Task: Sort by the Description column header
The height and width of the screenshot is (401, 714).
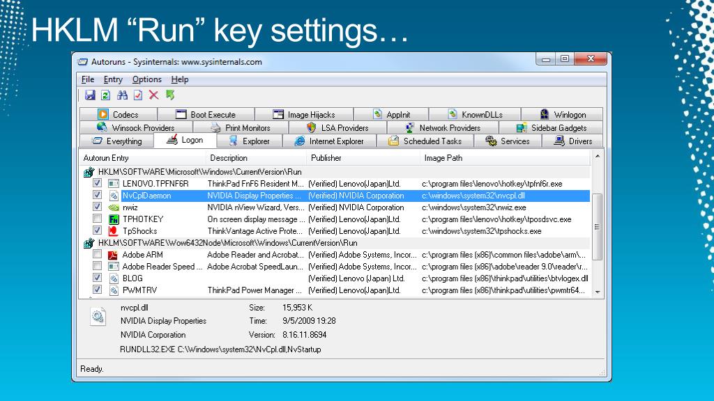Action: (x=256, y=158)
